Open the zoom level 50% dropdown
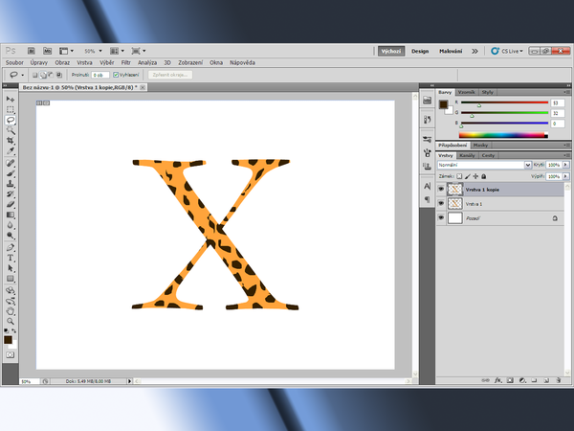Image resolution: width=574 pixels, height=431 pixels. 92,51
